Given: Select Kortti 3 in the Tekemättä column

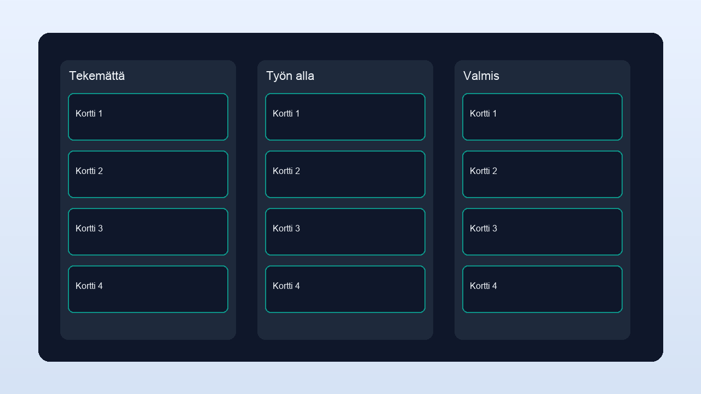Looking at the screenshot, I should (148, 231).
